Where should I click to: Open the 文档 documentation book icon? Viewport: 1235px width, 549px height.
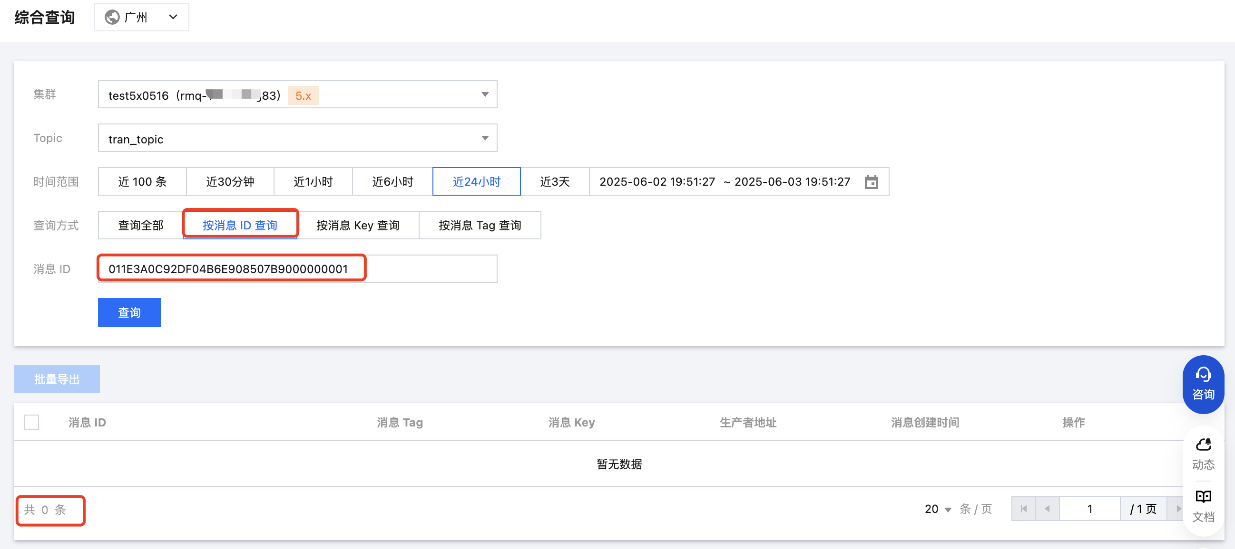tap(1202, 505)
